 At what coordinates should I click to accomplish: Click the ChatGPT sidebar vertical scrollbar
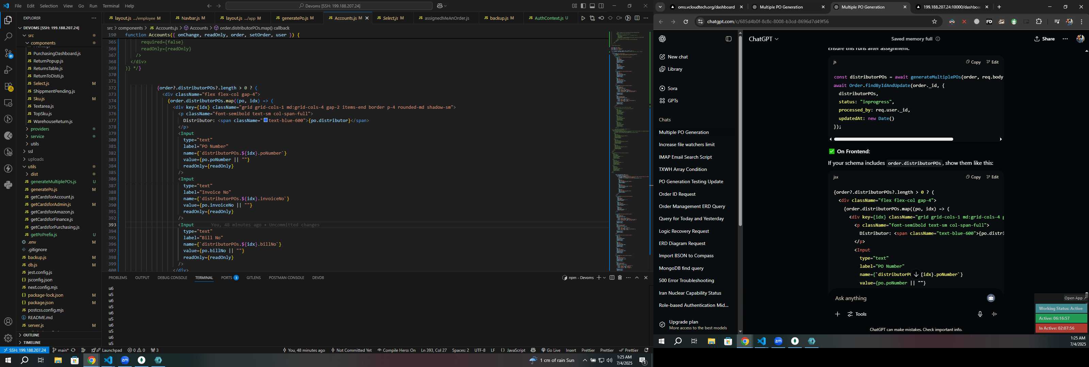click(740, 131)
